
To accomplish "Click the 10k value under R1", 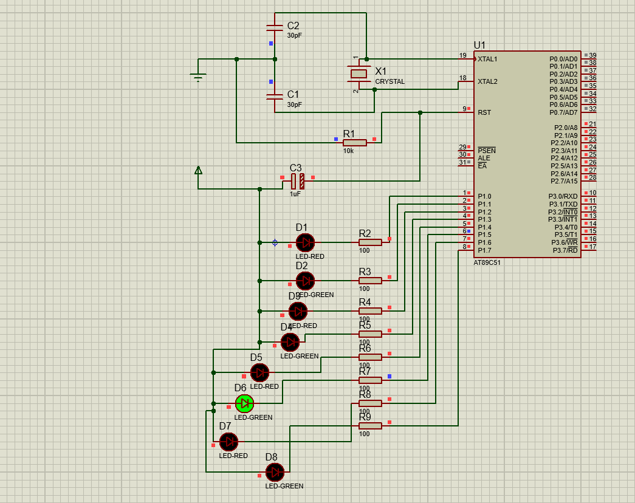I will pos(348,151).
